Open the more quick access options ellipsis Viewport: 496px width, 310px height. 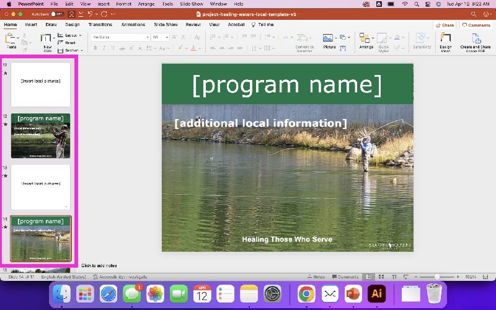(113, 14)
